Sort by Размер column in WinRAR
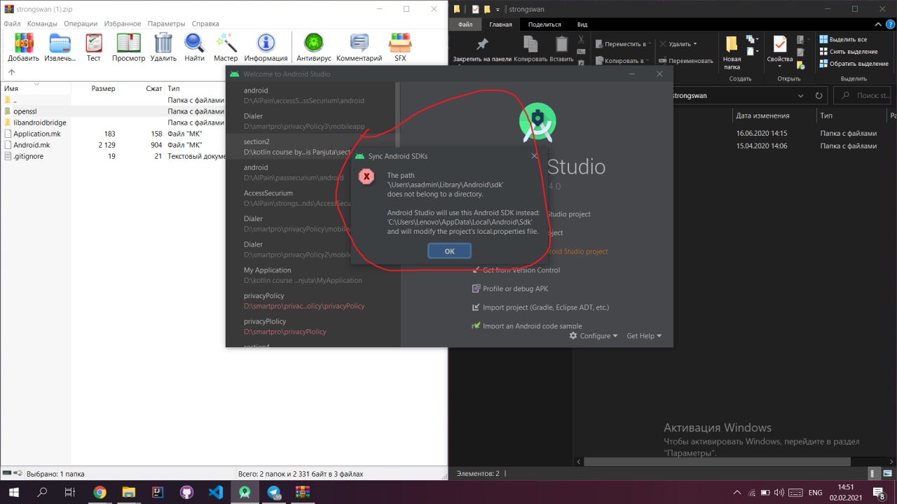 click(x=95, y=89)
